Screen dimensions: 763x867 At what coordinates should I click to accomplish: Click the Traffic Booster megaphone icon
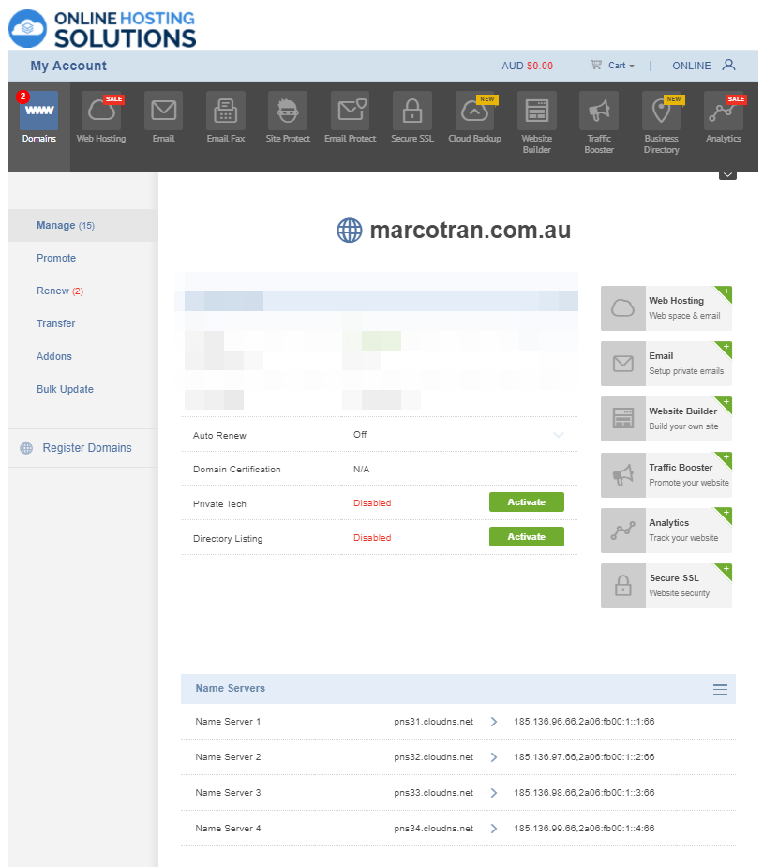click(599, 112)
